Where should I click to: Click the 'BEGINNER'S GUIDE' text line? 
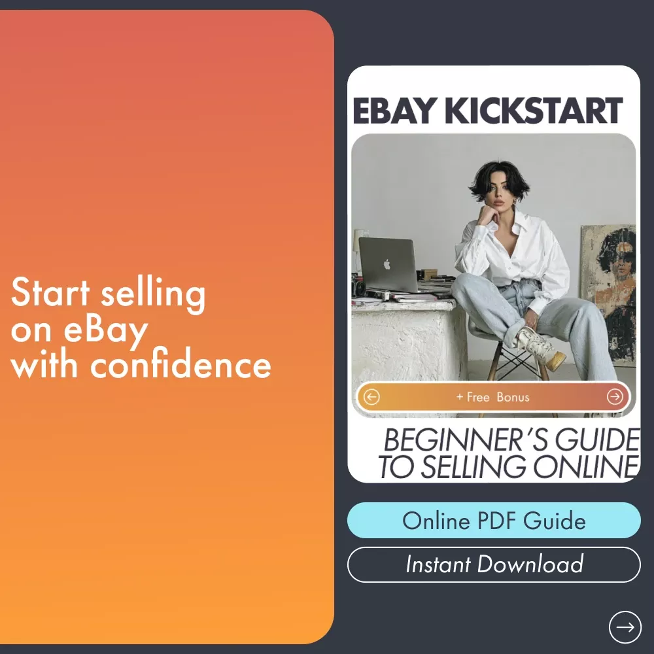(512, 439)
